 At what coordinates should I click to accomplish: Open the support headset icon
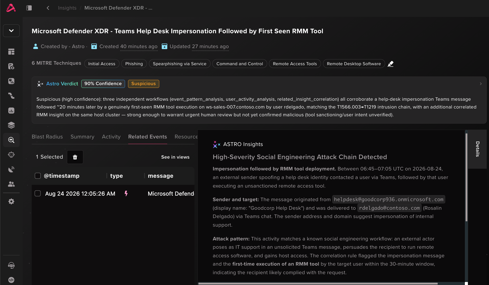click(11, 265)
